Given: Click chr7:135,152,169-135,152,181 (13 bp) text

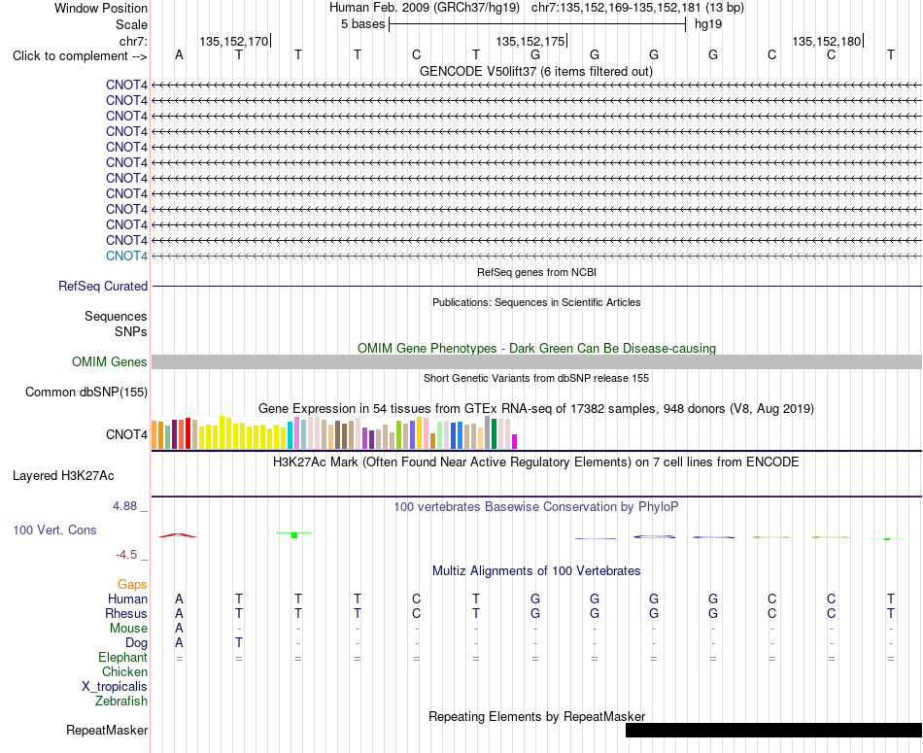Looking at the screenshot, I should click(x=637, y=8).
